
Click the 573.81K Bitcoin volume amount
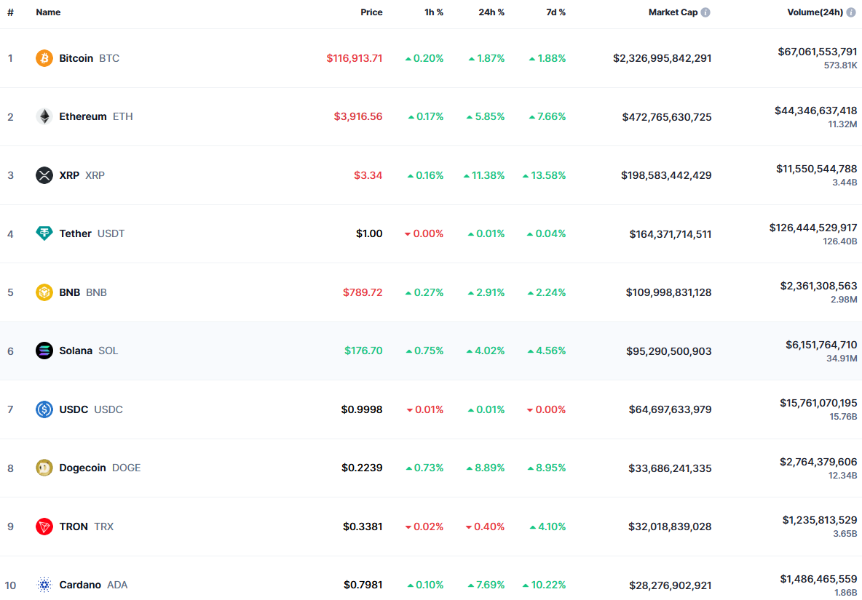(840, 65)
